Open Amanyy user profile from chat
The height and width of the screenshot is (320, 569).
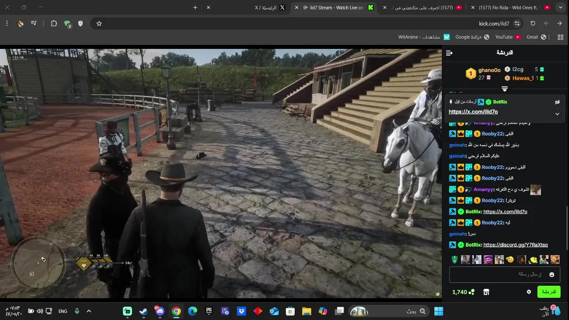click(x=484, y=189)
